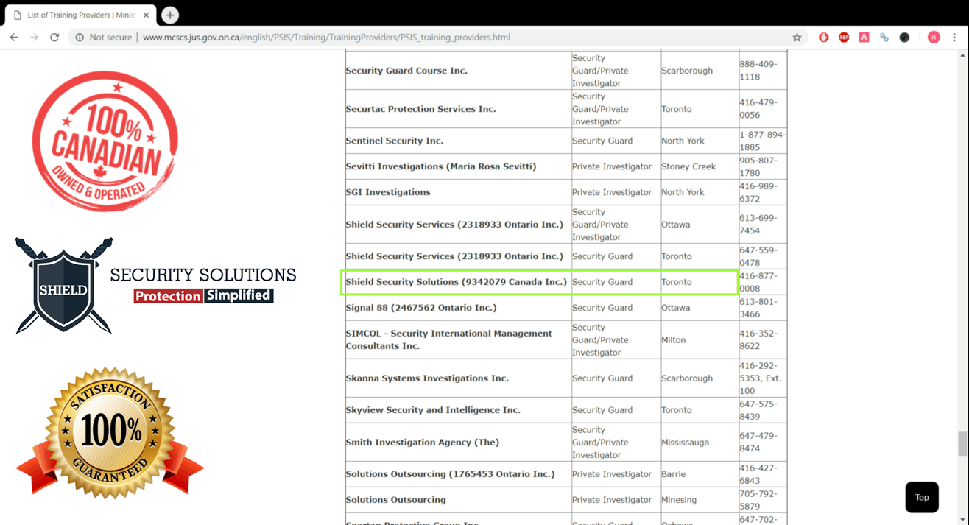Click phone number 1-877-894-1885
969x525 pixels.
click(762, 141)
